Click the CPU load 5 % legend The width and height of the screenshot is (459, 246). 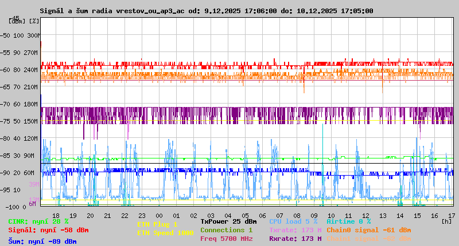[x=293, y=221]
